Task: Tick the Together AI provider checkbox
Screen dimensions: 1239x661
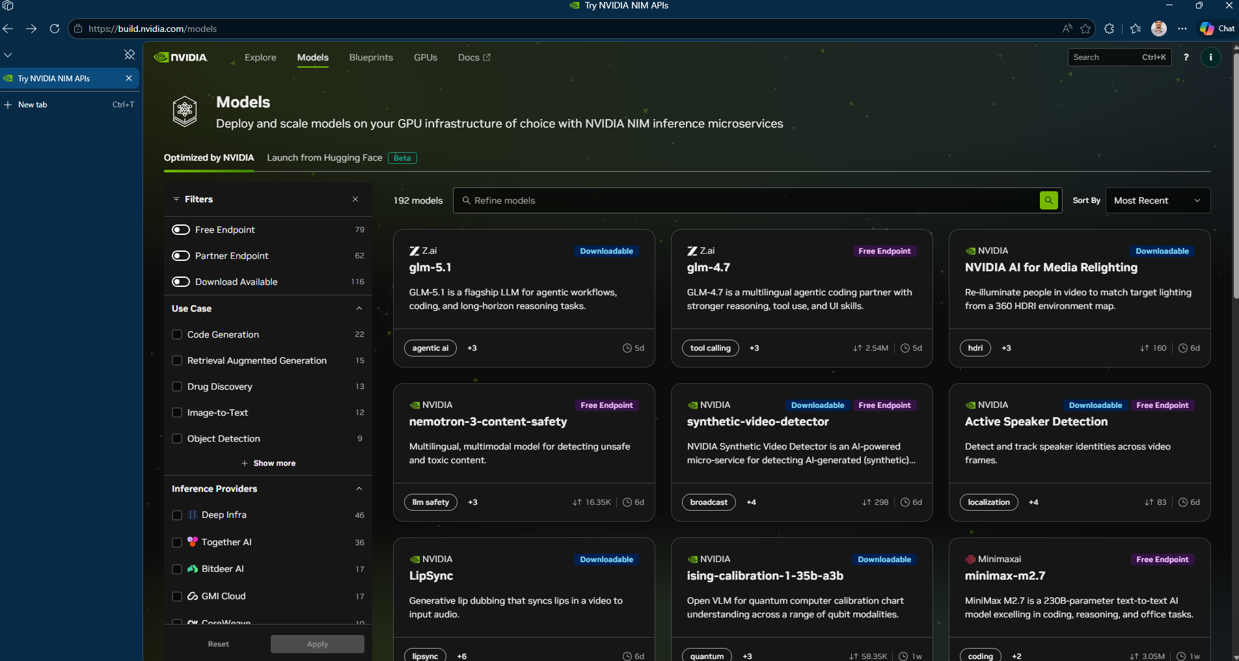Action: coord(177,542)
